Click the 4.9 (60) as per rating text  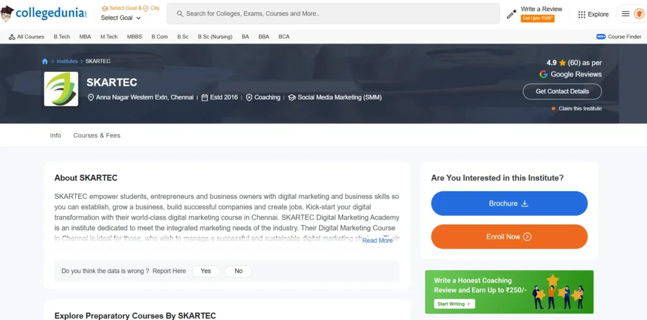coord(574,63)
